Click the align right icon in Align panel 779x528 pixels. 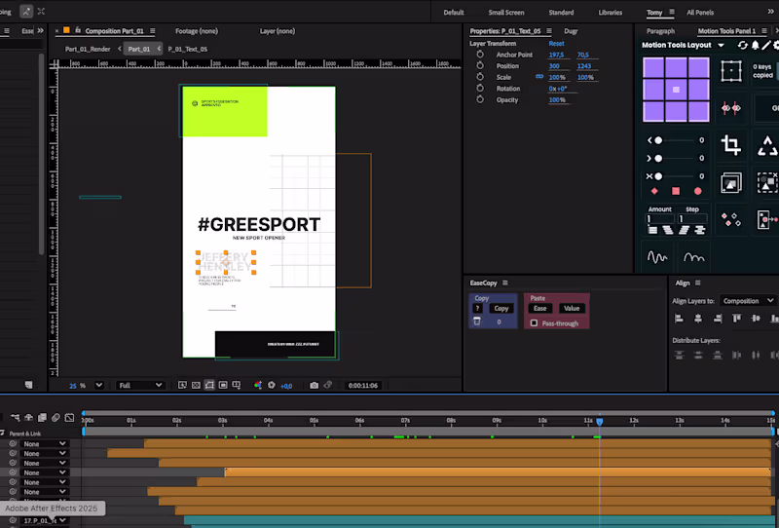click(718, 319)
